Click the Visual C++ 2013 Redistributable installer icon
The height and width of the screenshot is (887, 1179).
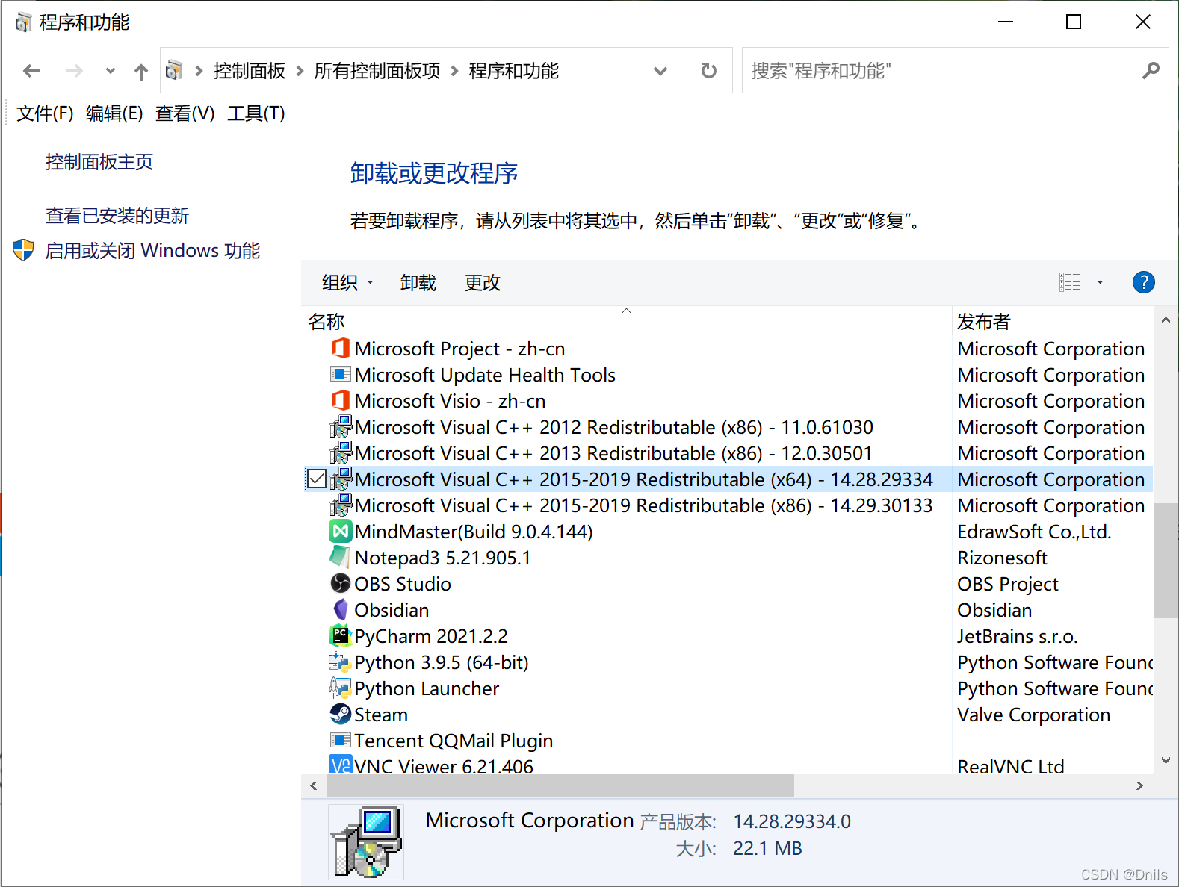click(x=340, y=452)
